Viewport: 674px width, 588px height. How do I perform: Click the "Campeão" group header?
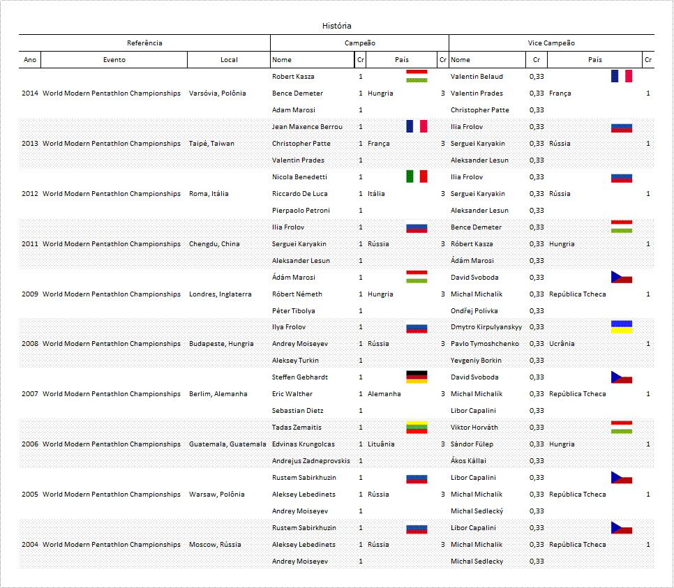tap(360, 43)
